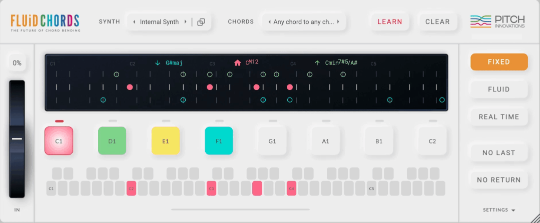The image size is (540, 223).
Task: Open the Any chord to any chord selector
Action: coord(304,22)
